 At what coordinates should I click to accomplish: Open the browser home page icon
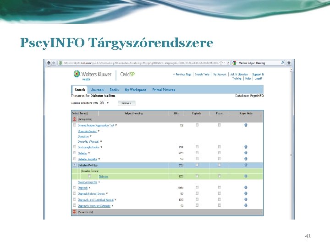(x=289, y=63)
